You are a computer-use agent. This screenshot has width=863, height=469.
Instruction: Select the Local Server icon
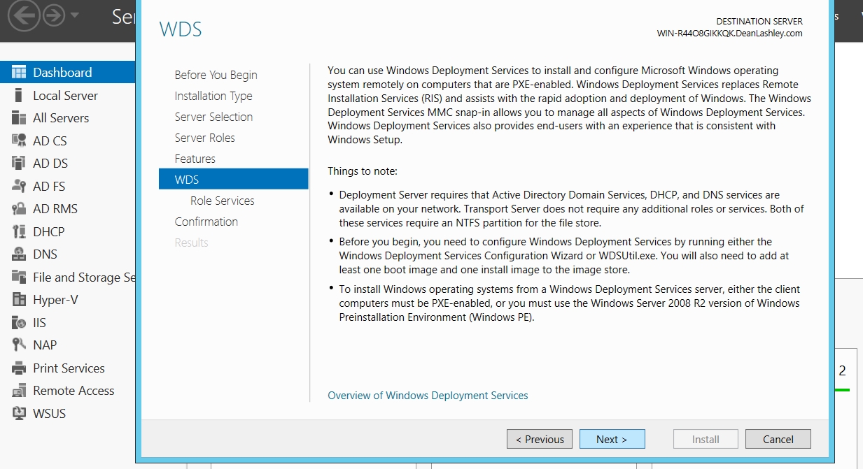coord(19,96)
